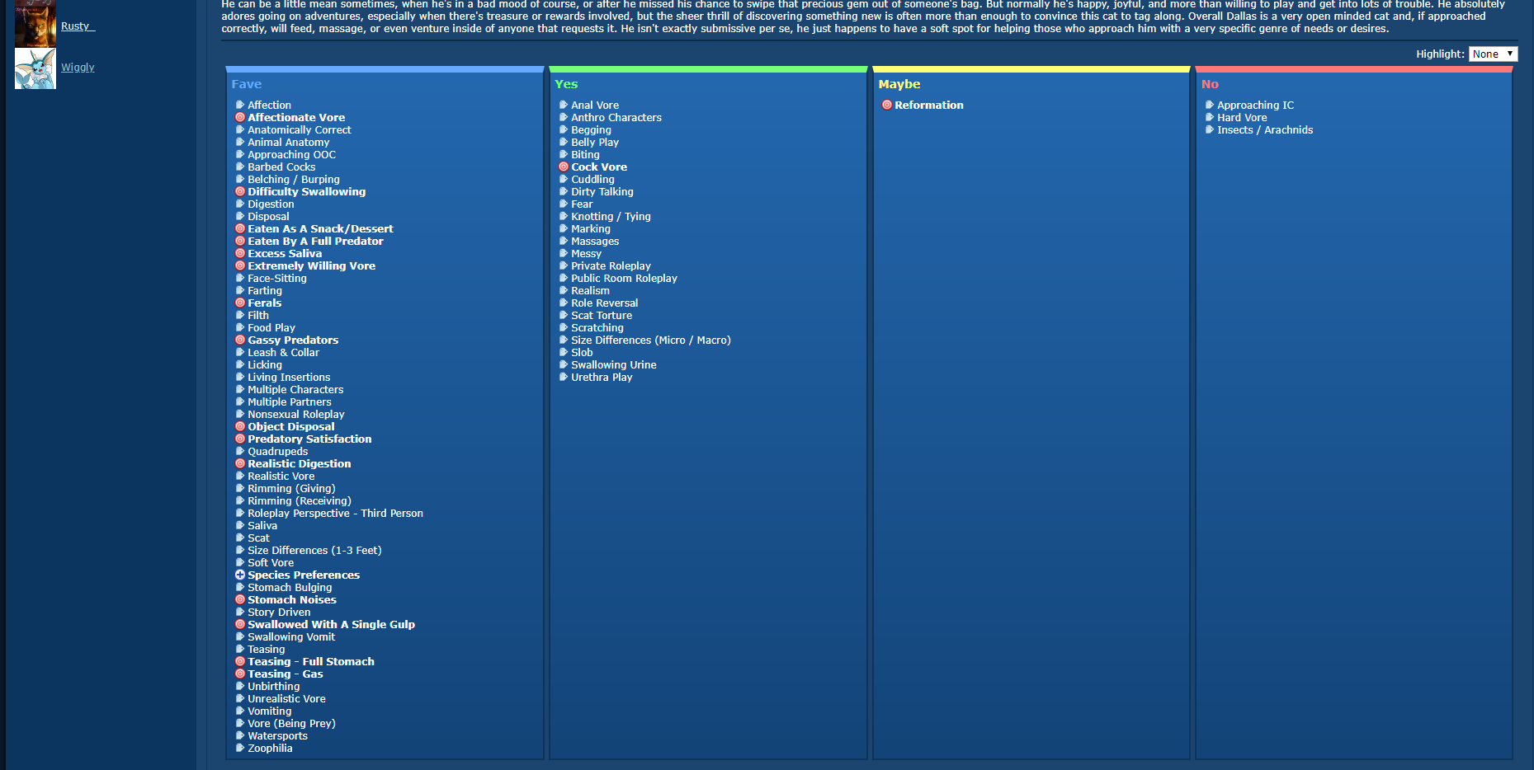This screenshot has width=1534, height=770.
Task: Click the Species Preferences label
Action: 304,575
